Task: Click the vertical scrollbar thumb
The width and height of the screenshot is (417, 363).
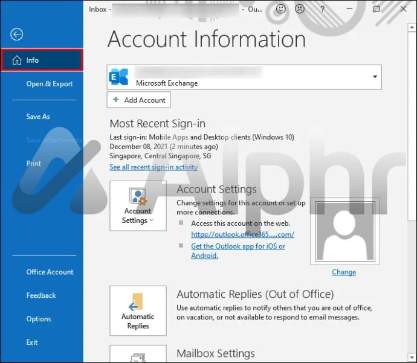Action: 412,126
